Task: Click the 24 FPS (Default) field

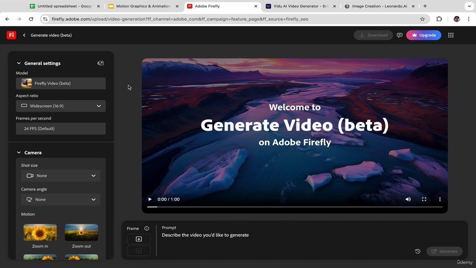Action: coord(61,129)
